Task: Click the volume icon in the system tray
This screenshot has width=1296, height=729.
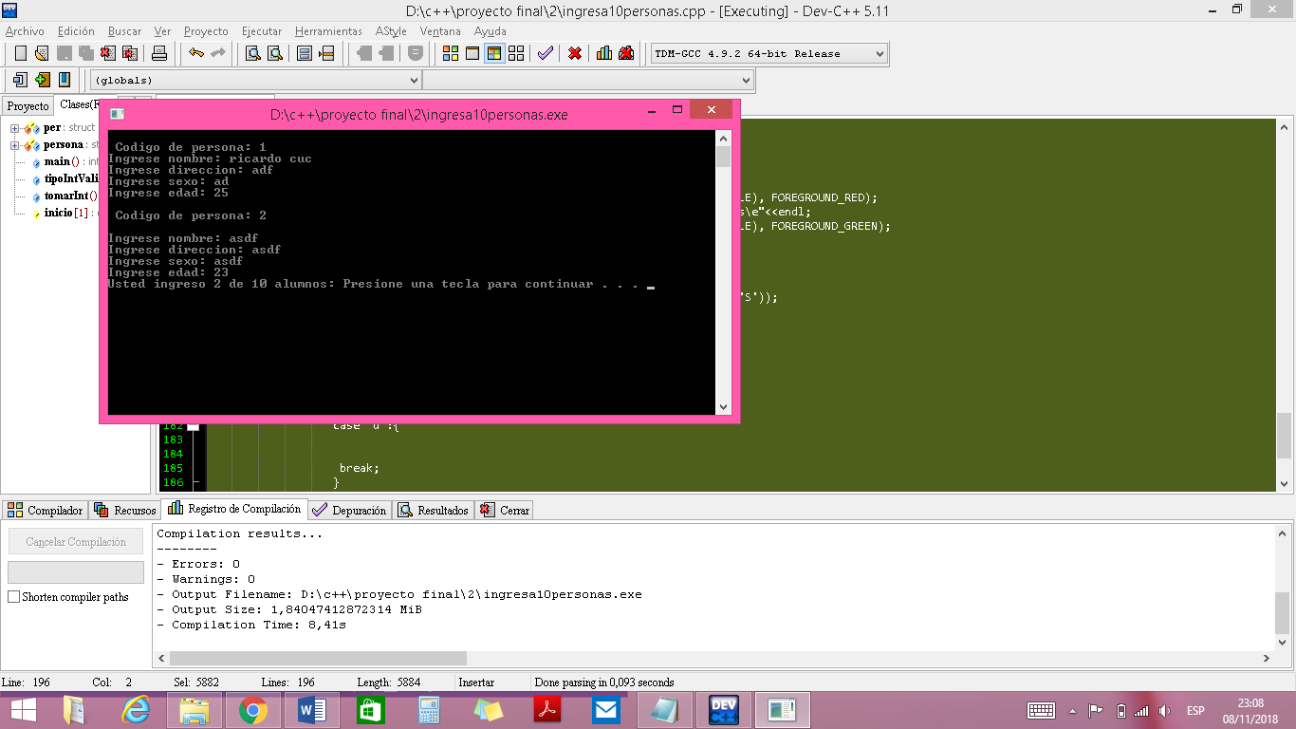Action: click(x=1165, y=710)
